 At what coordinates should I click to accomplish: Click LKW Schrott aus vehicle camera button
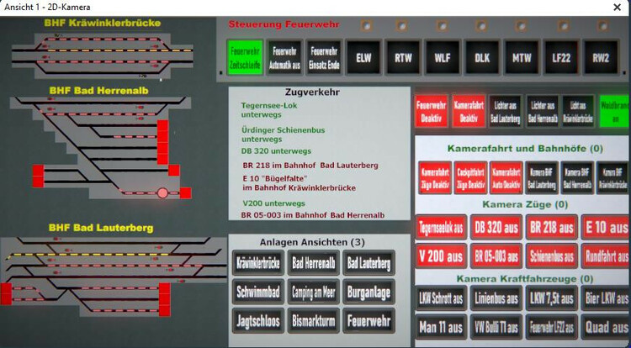(441, 298)
